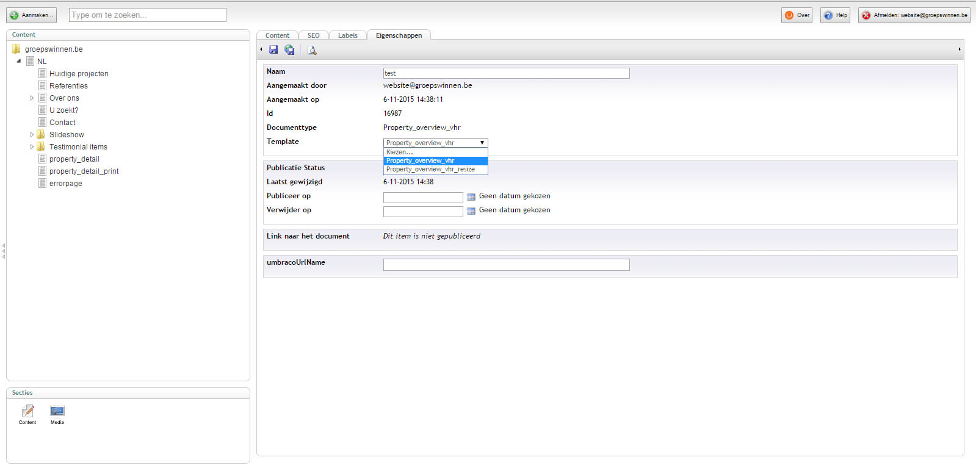Select property_detail_print in content tree
Image resolution: width=976 pixels, height=474 pixels.
[x=84, y=171]
